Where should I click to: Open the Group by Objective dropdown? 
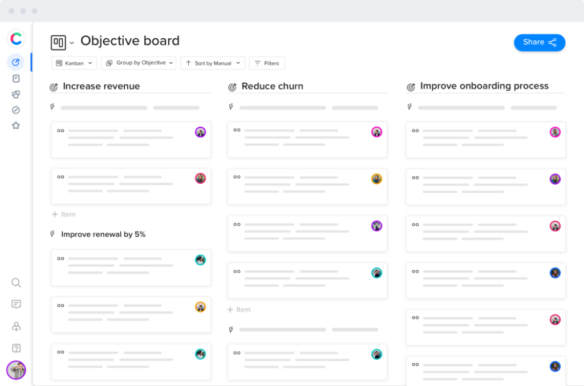138,63
